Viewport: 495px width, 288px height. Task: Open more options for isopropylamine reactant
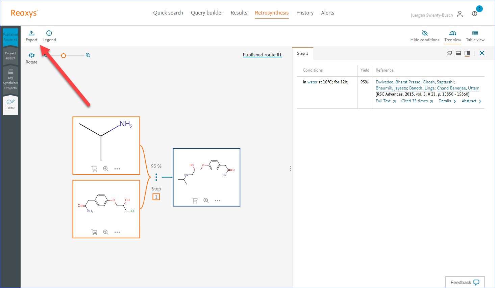tap(117, 169)
